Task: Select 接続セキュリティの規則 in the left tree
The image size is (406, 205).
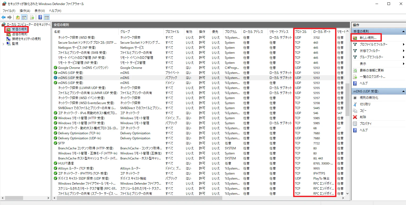Action: pyautogui.click(x=26, y=39)
